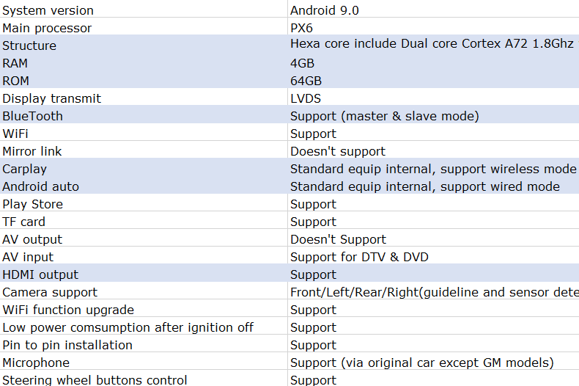Select the '4GB' RAM value cell
The image size is (579, 386).
point(303,63)
